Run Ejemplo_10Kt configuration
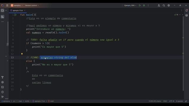This screenshot has height=106, width=189. point(140,5)
